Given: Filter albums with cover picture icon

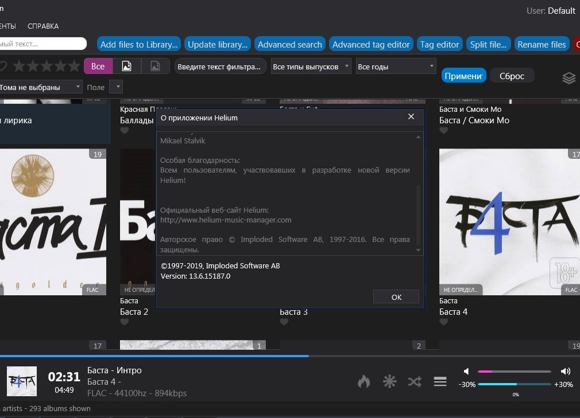Looking at the screenshot, I should (126, 66).
